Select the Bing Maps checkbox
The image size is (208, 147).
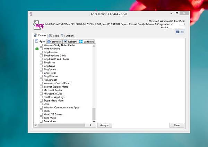(x=41, y=63)
